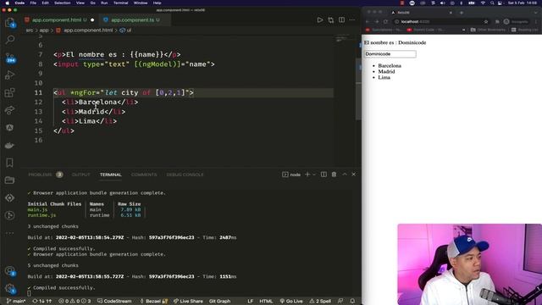
Task: Open a new tab in Chrome
Action: tap(462, 13)
